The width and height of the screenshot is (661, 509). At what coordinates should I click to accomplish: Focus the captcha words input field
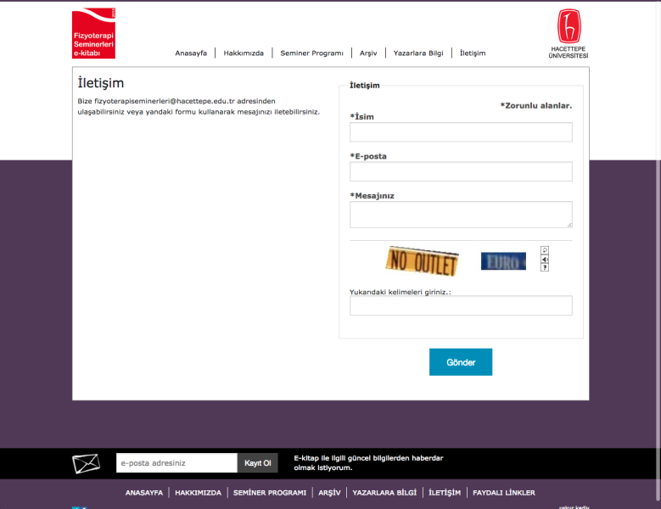click(x=461, y=305)
